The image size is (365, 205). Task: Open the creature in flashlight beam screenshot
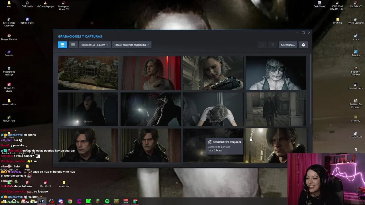pos(151,109)
